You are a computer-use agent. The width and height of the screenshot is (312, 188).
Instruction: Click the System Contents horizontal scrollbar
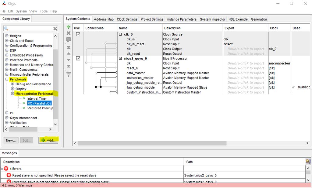[152, 143]
